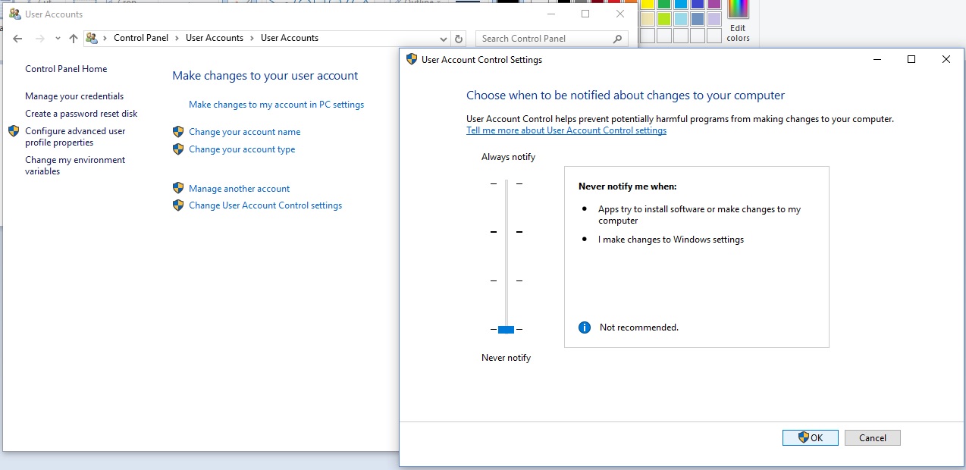This screenshot has width=966, height=470.
Task: Confirm UAC settings with OK button
Action: 810,437
